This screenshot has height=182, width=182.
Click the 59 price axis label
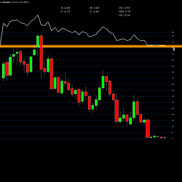click(173, 72)
